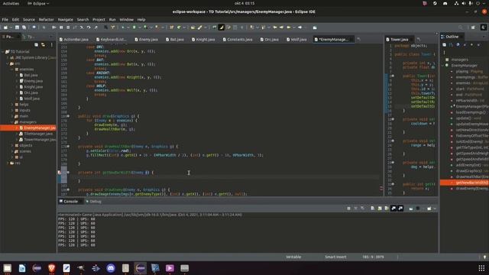Select TileManager.java in Package Explorer

click(x=38, y=134)
